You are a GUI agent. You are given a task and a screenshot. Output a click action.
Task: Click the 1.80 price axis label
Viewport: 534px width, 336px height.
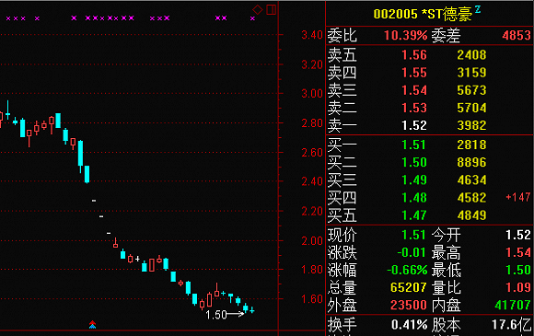point(312,270)
